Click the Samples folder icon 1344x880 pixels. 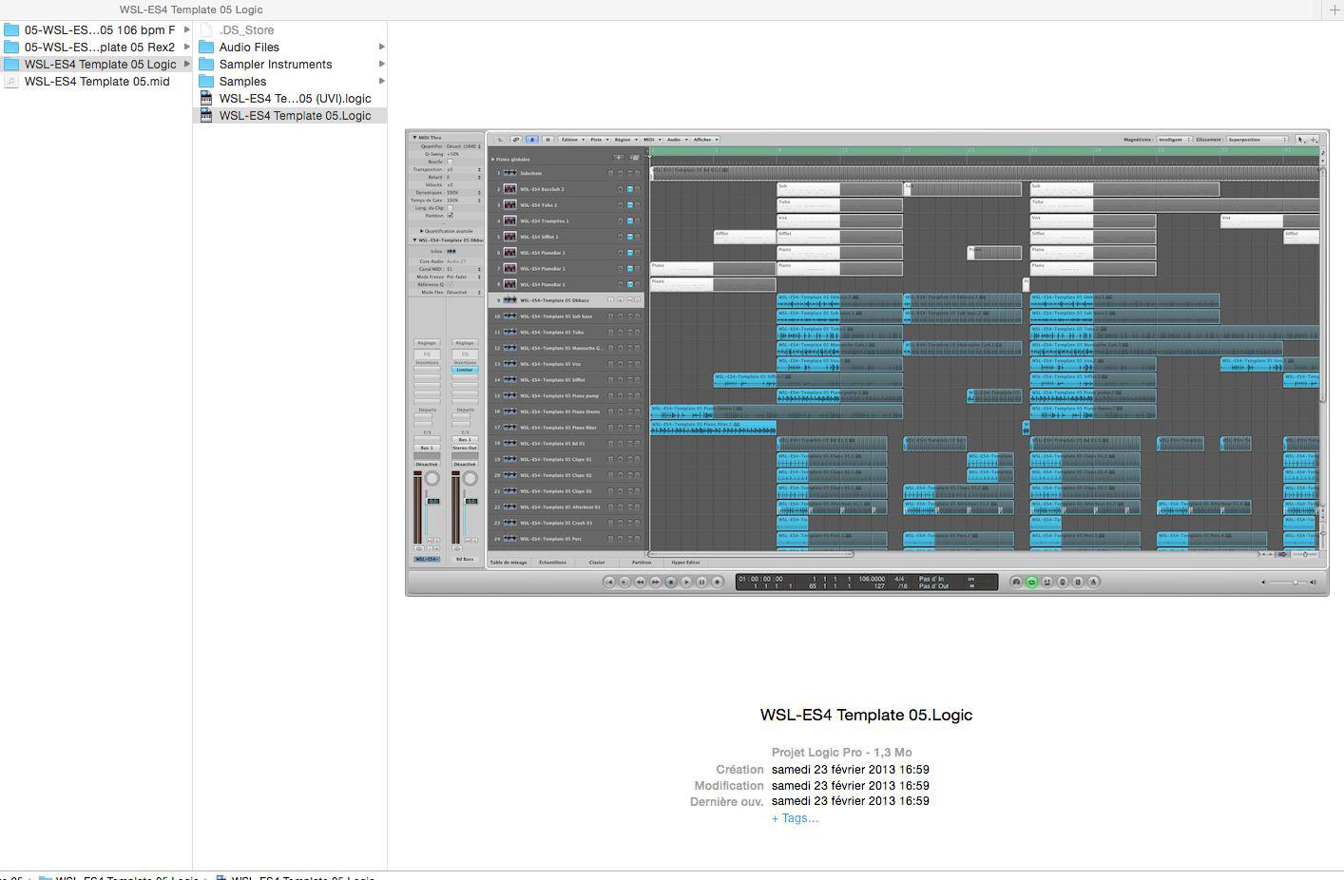(206, 81)
